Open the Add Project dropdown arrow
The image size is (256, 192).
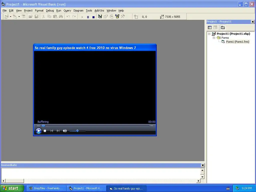pos(10,17)
